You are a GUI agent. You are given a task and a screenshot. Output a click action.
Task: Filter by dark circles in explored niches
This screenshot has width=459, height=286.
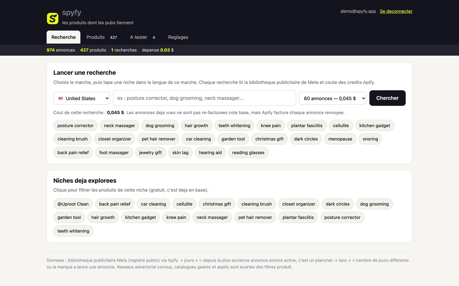pyautogui.click(x=338, y=204)
